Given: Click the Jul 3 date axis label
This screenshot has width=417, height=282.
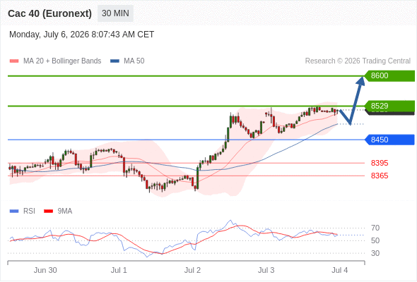Looking at the screenshot, I should point(266,270).
